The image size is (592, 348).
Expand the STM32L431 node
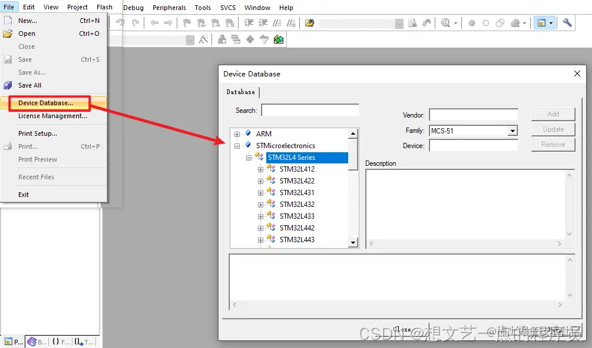point(260,193)
